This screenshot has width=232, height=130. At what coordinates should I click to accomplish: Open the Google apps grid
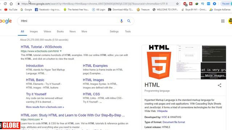(x=223, y=21)
